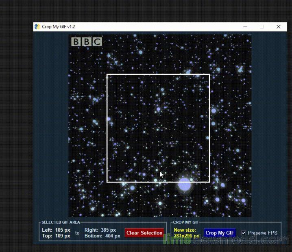Close the Crop My GIF window
The image size is (292, 252).
pyautogui.click(x=278, y=27)
